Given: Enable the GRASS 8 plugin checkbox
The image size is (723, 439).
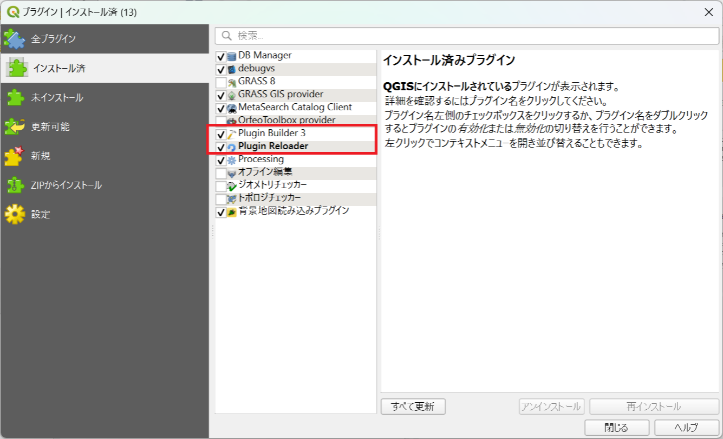Looking at the screenshot, I should click(221, 83).
